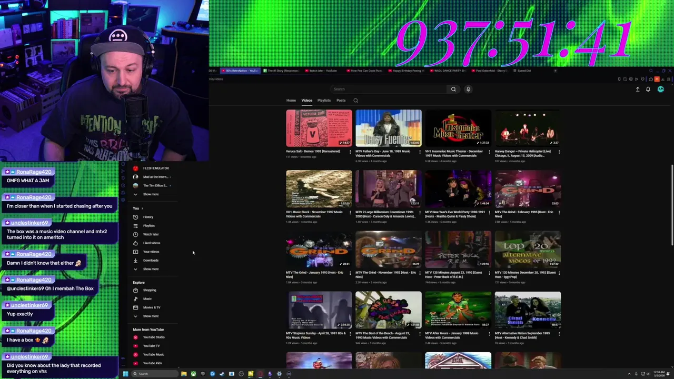The width and height of the screenshot is (674, 379).
Task: Open MTV After Hours January 1998 title
Action: (452, 335)
